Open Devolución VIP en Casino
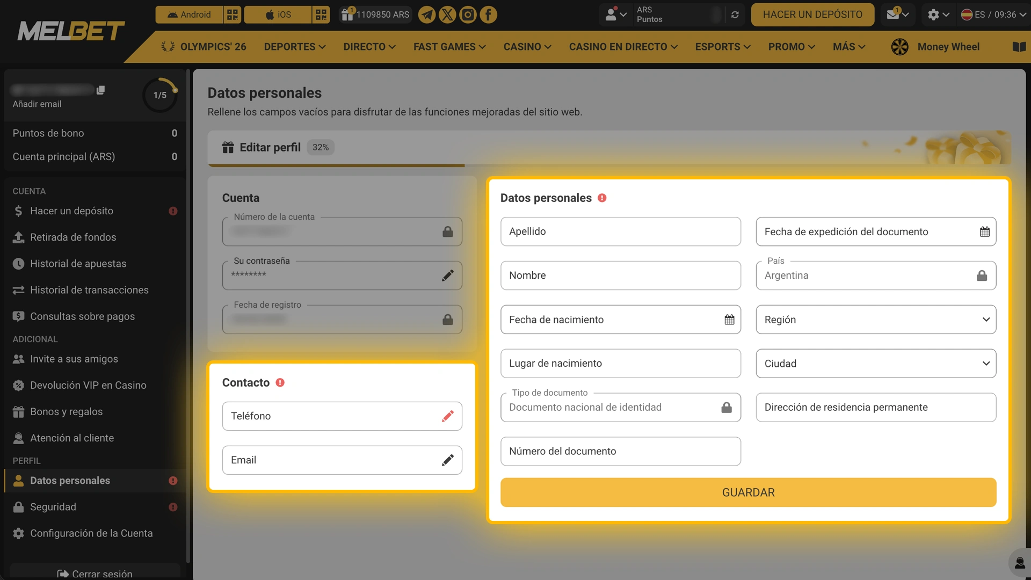1031x580 pixels. pyautogui.click(x=95, y=385)
